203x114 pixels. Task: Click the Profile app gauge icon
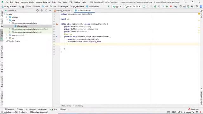click(x=163, y=6)
